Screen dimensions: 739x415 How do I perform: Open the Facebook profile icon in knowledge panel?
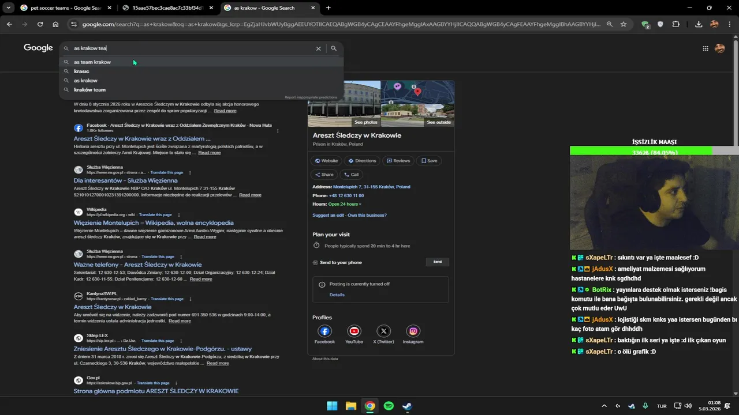[324, 331]
